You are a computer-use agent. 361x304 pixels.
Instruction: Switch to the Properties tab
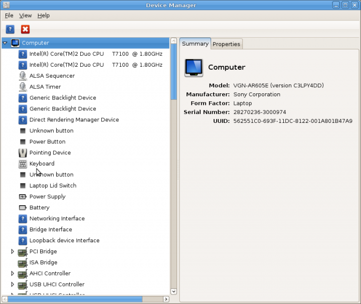226,44
